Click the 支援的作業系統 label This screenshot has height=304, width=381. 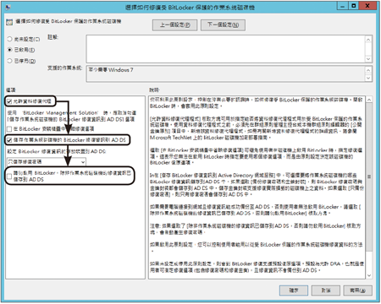[x=64, y=68]
